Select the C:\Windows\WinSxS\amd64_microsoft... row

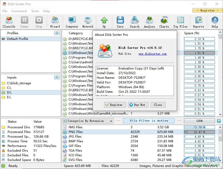[x=140, y=114]
